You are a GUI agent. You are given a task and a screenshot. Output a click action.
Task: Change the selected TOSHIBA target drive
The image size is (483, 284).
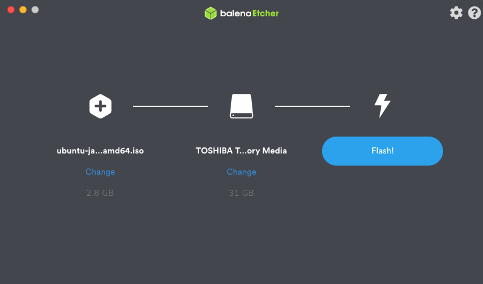pos(241,172)
